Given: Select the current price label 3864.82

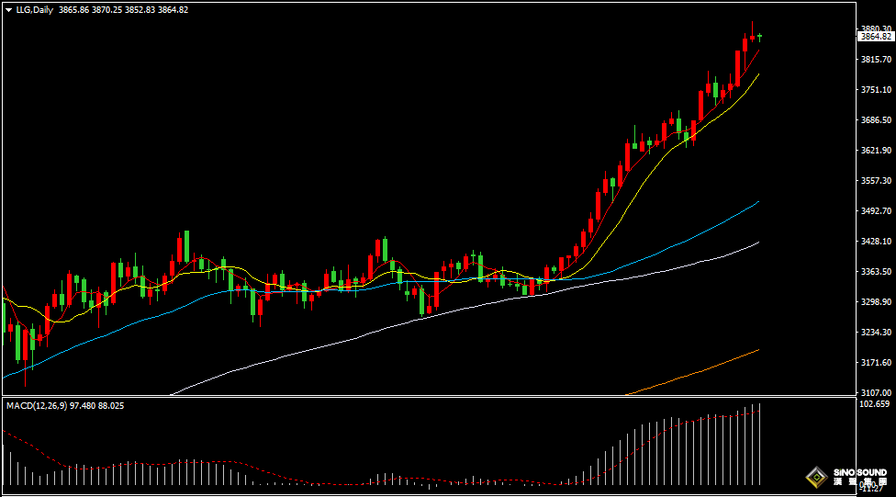Looking at the screenshot, I should click(x=875, y=37).
